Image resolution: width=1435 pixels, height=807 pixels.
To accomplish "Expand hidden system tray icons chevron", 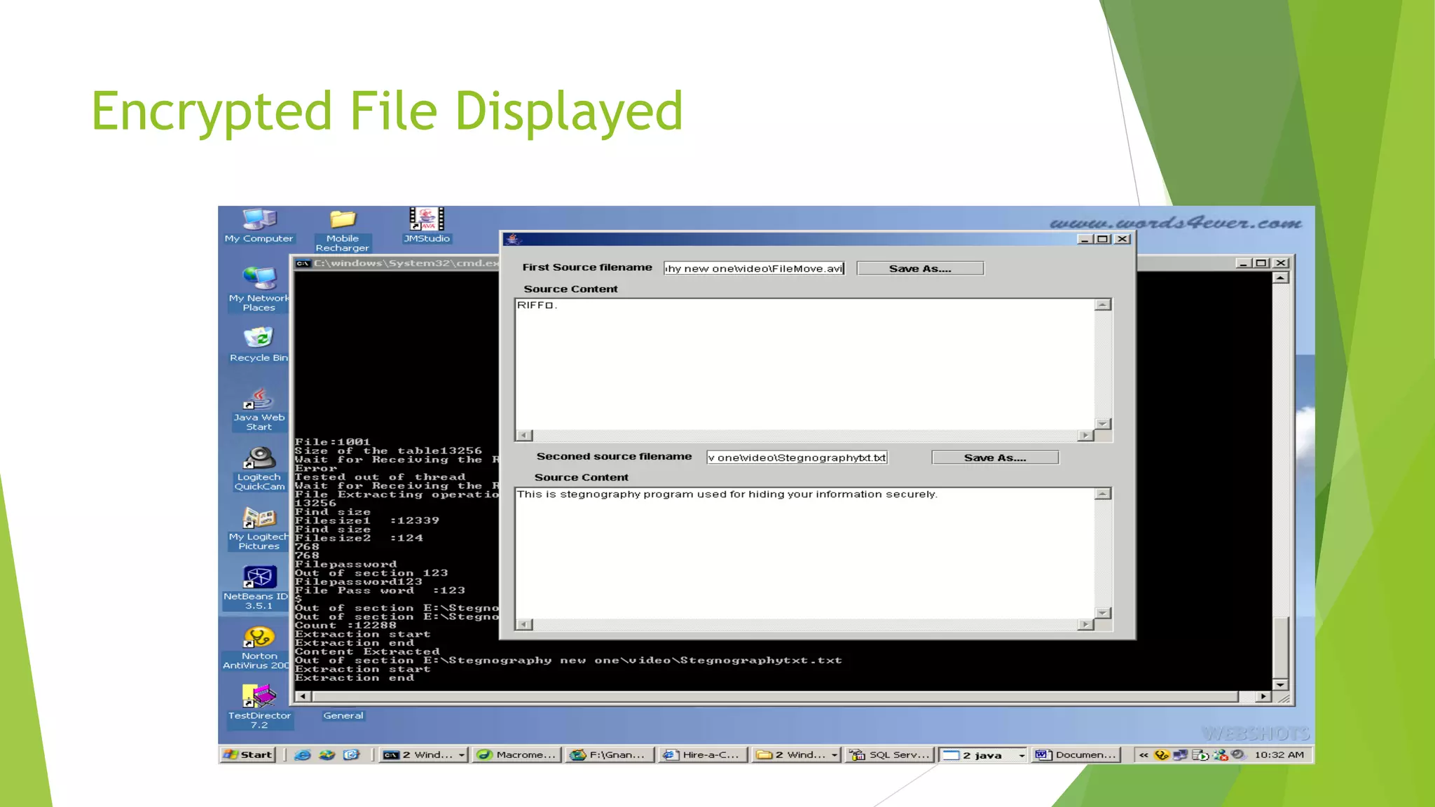I will coord(1144,754).
